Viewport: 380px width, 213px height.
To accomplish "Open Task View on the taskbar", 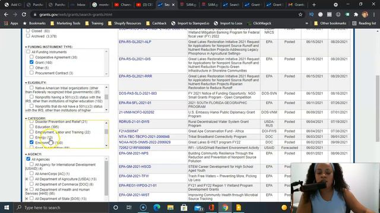I will (129, 208).
